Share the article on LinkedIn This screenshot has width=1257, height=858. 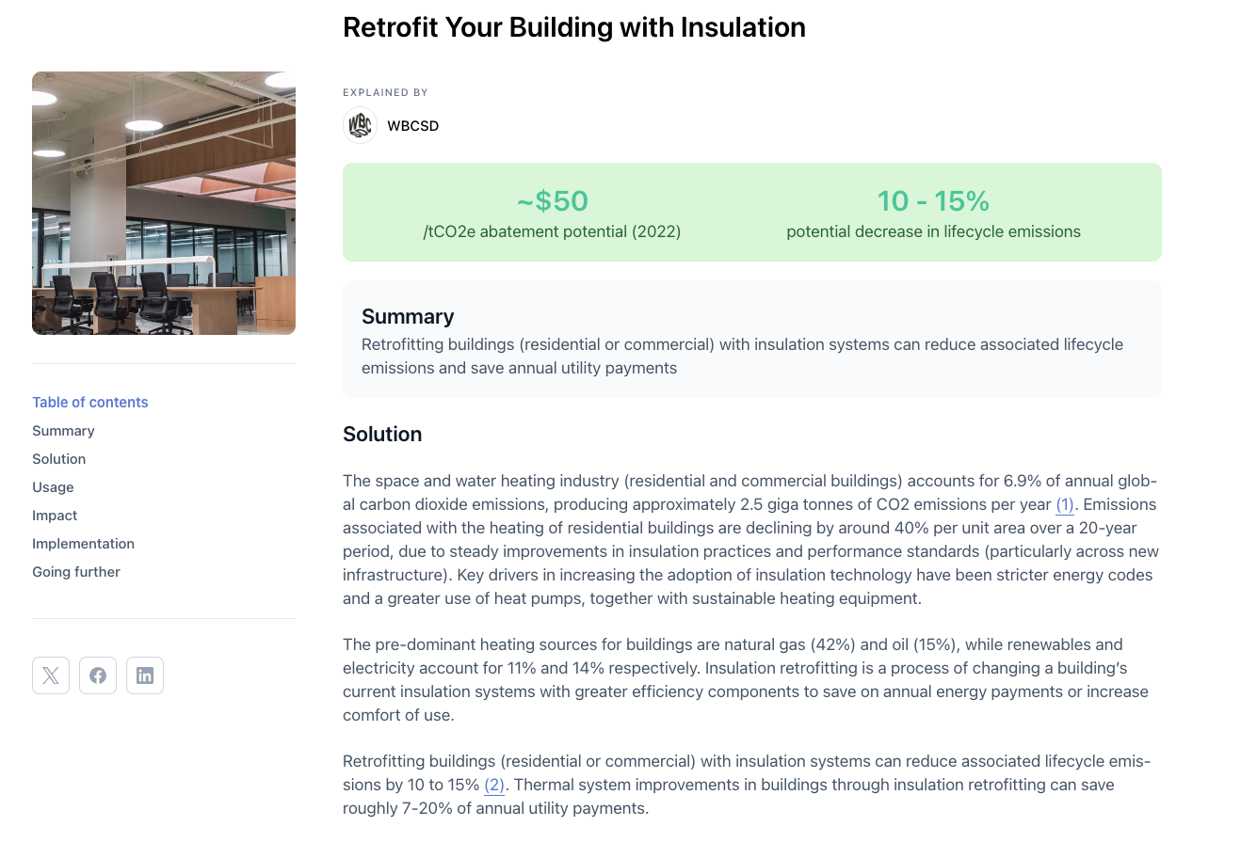point(145,675)
